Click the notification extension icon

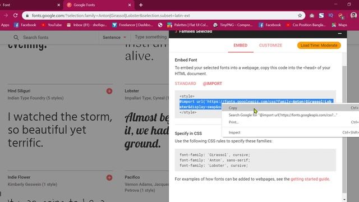pyautogui.click(x=340, y=16)
